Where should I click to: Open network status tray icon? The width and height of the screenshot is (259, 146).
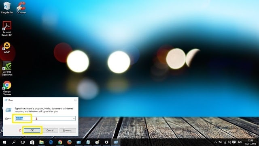225,142
